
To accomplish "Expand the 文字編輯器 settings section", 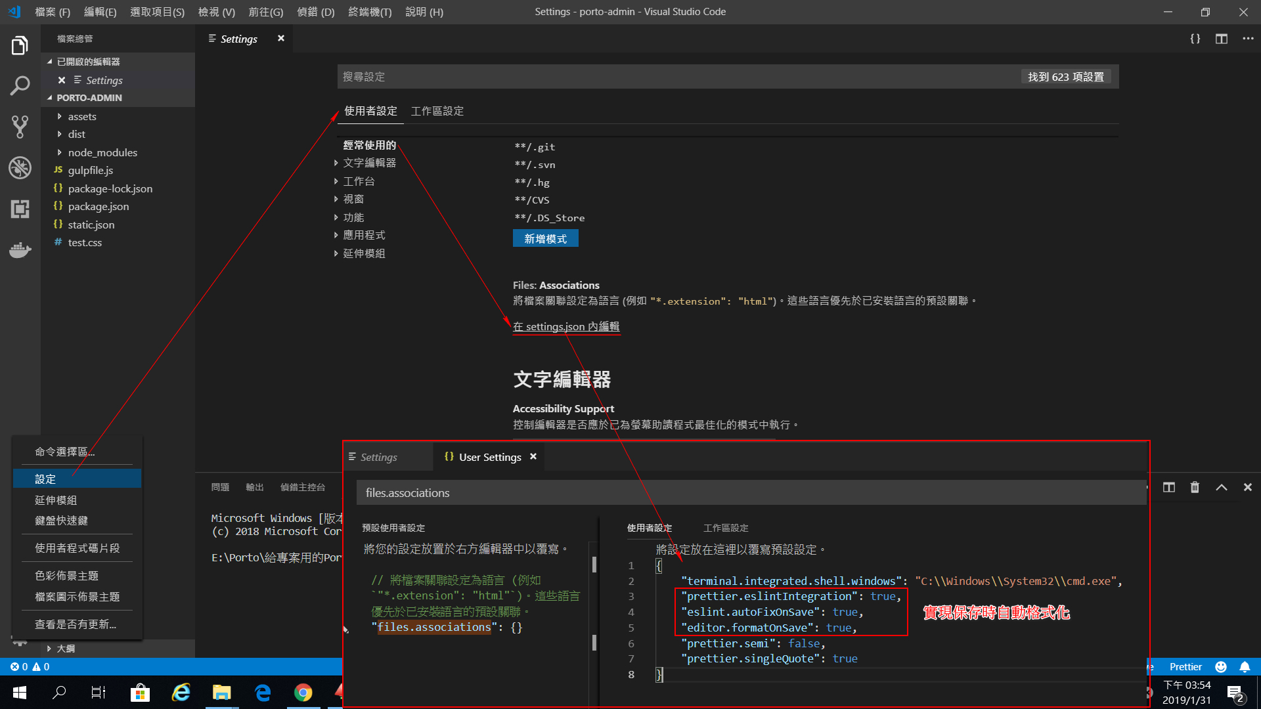I will tap(368, 162).
